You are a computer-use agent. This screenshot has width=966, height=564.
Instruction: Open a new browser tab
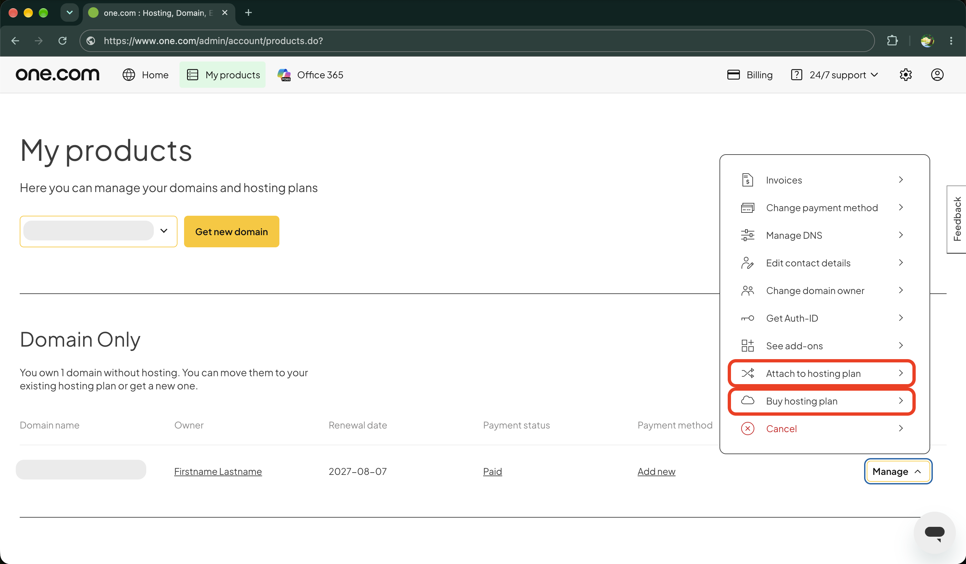[248, 12]
